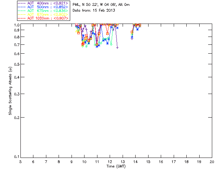Screen dimensions: 218x175
Task: Click the 0.2 label on the y-axis
Action: point(16,118)
